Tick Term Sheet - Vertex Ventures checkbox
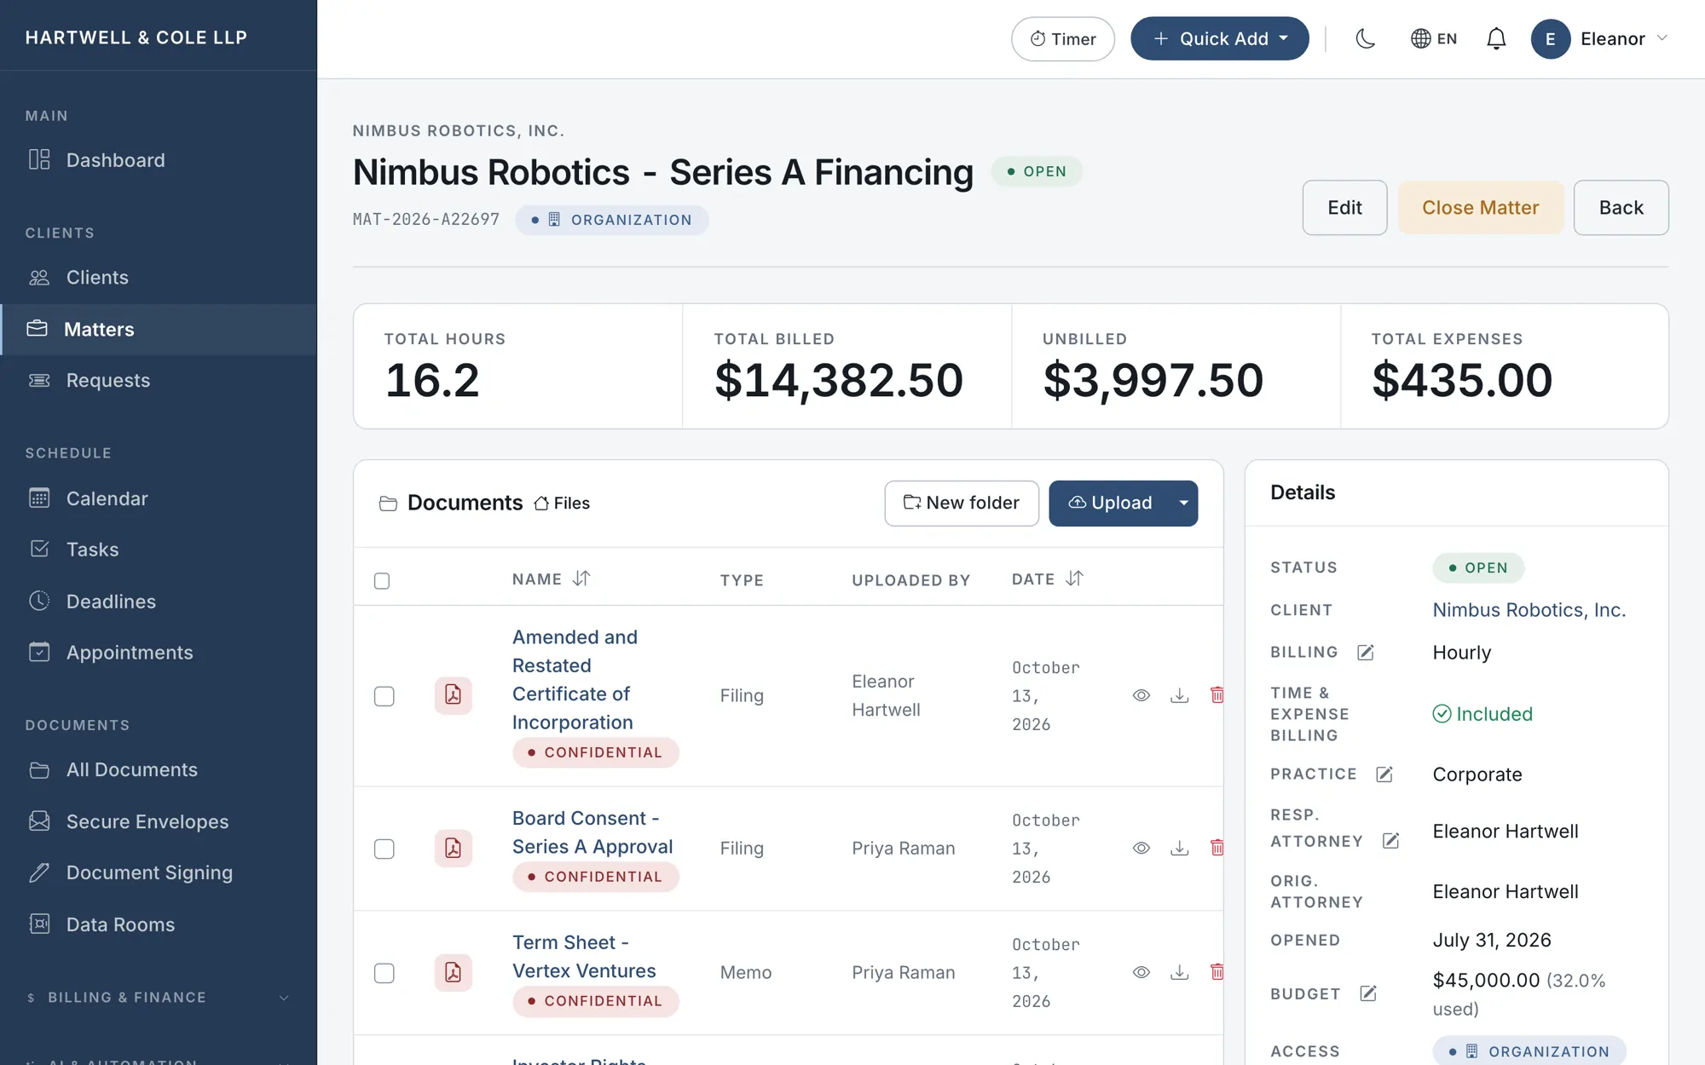The height and width of the screenshot is (1065, 1705). (x=384, y=973)
